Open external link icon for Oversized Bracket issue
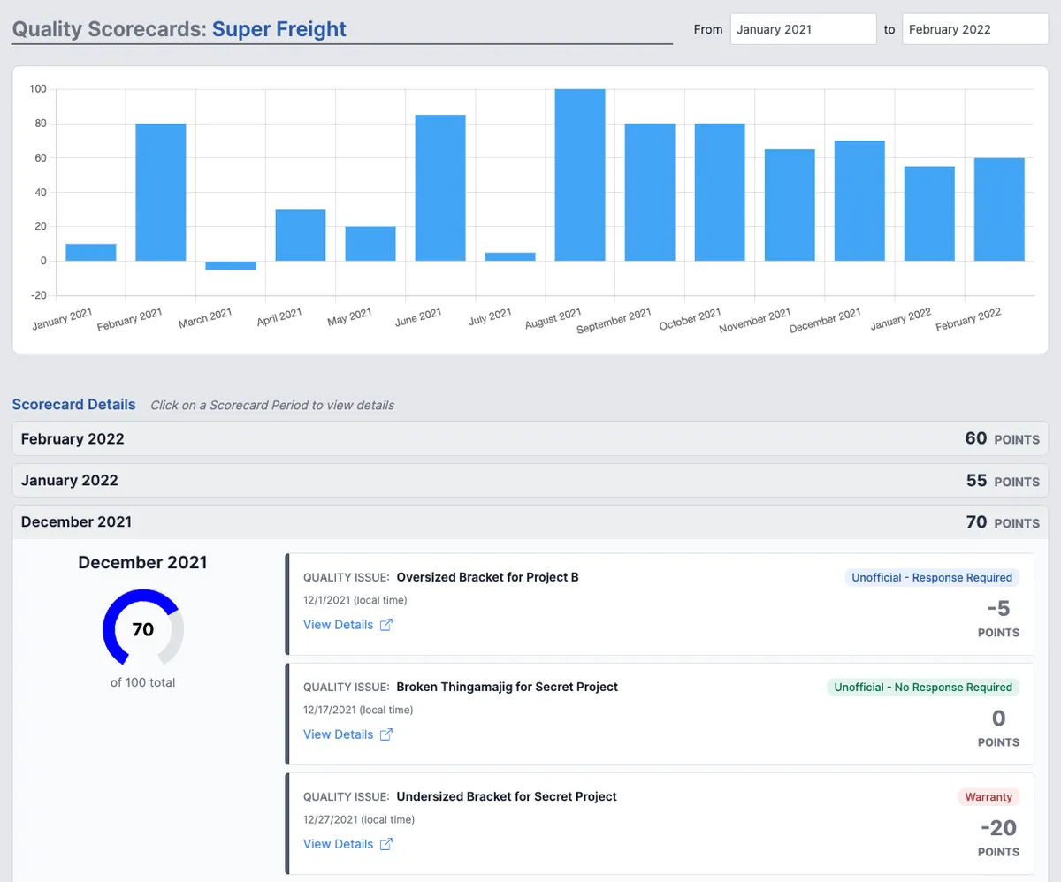The width and height of the screenshot is (1061, 882). tap(385, 625)
